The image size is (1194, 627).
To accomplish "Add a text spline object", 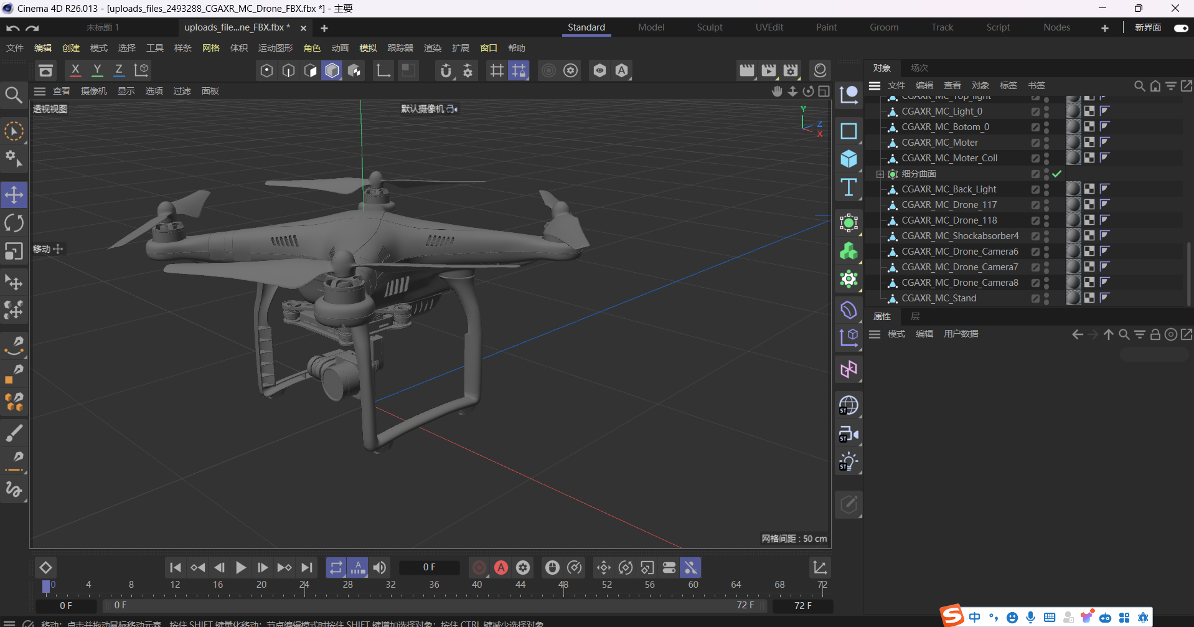I will coord(848,187).
